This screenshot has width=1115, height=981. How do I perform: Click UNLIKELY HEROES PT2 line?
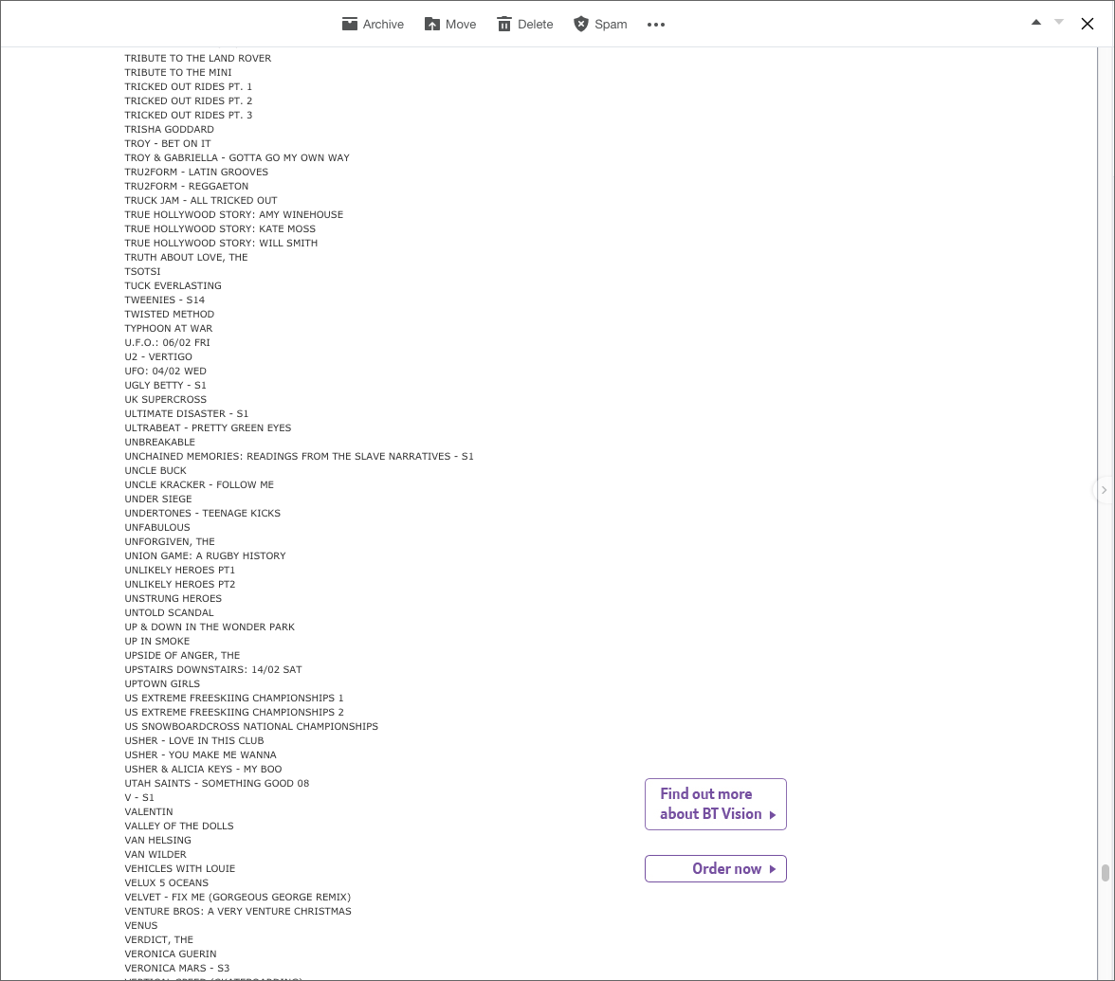tap(180, 584)
